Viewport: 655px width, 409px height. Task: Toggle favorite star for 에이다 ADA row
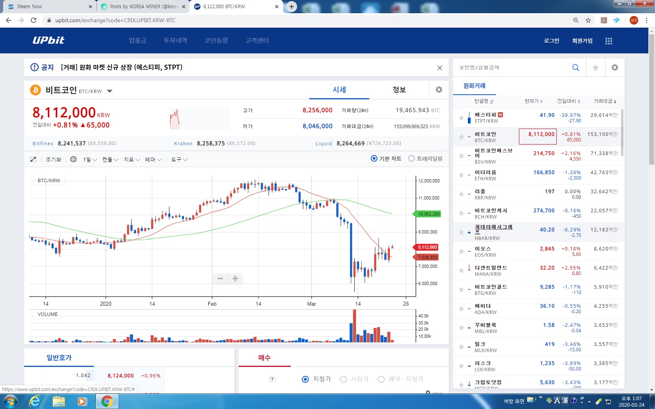pos(461,309)
